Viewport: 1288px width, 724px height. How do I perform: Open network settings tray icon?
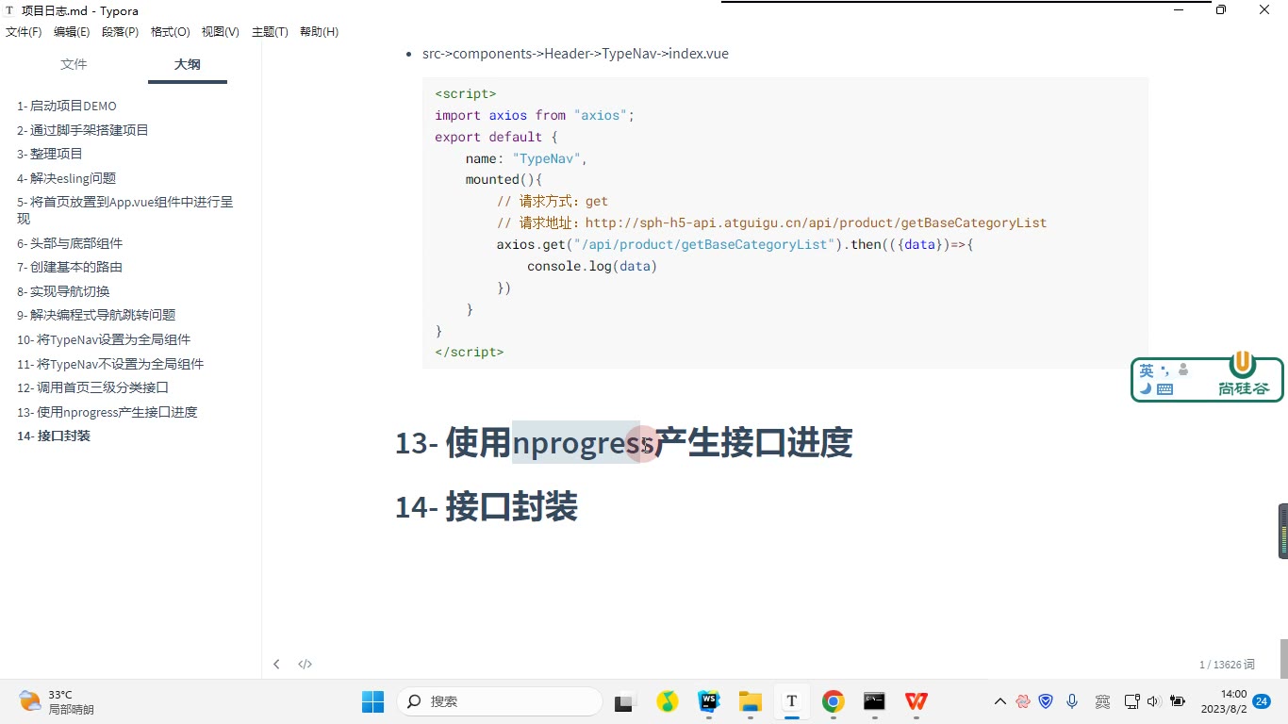pyautogui.click(x=1132, y=701)
